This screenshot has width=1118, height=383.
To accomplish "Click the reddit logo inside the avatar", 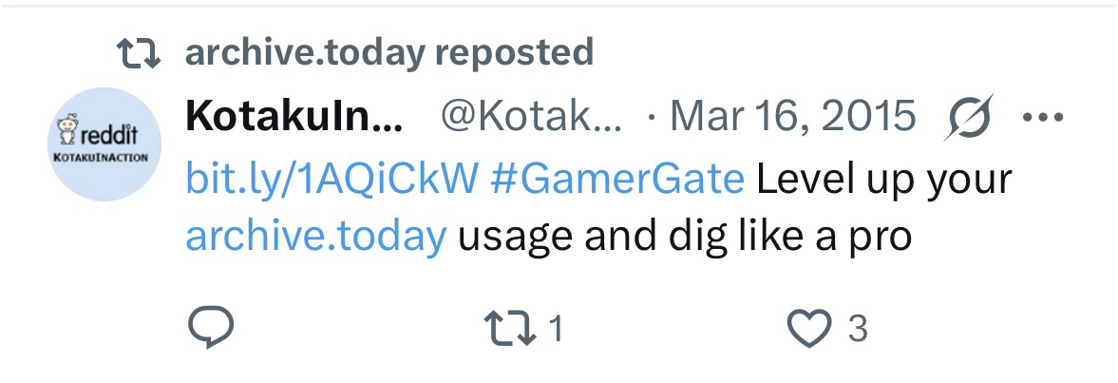I will [104, 132].
